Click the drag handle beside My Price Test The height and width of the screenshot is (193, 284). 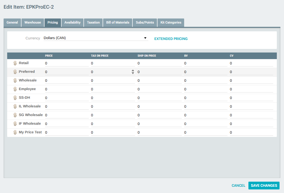(15, 132)
